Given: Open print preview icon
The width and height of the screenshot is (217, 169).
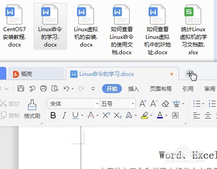Looking at the screenshot, I should pos(55,89).
